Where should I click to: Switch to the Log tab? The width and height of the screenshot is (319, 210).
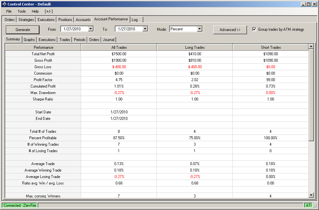[135, 20]
